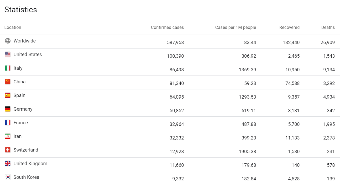Image resolution: width=340 pixels, height=183 pixels.
Task: Click the United States flag icon
Action: pos(8,55)
